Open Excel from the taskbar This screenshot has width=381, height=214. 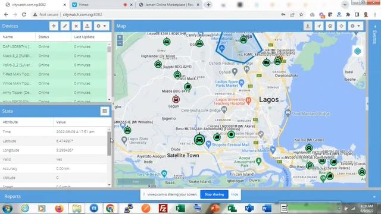click(x=180, y=209)
